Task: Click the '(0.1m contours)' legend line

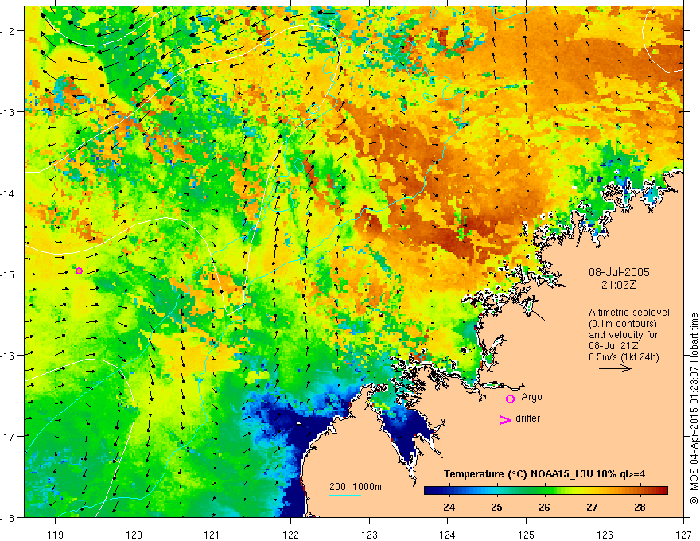Action: (623, 324)
